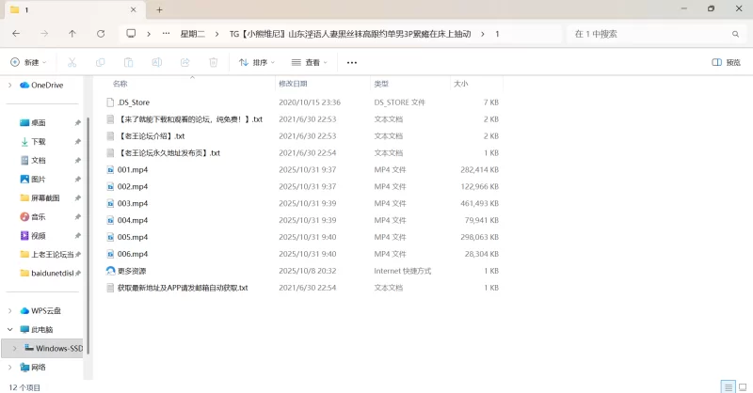This screenshot has width=753, height=393.
Task: Open the 排序 sort dropdown
Action: (257, 62)
